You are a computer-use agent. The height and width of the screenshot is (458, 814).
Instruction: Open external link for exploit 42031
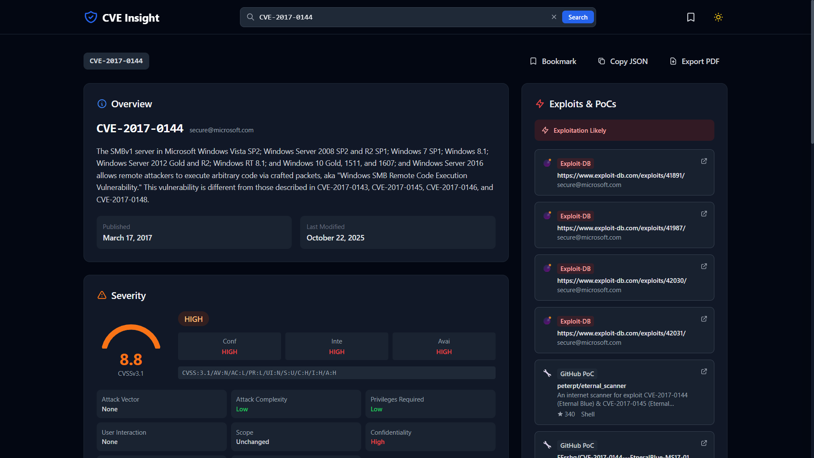point(704,319)
